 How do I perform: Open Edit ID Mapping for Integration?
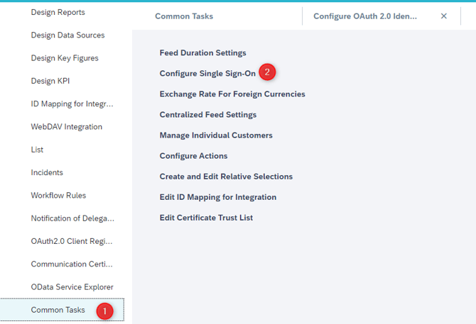pyautogui.click(x=218, y=197)
